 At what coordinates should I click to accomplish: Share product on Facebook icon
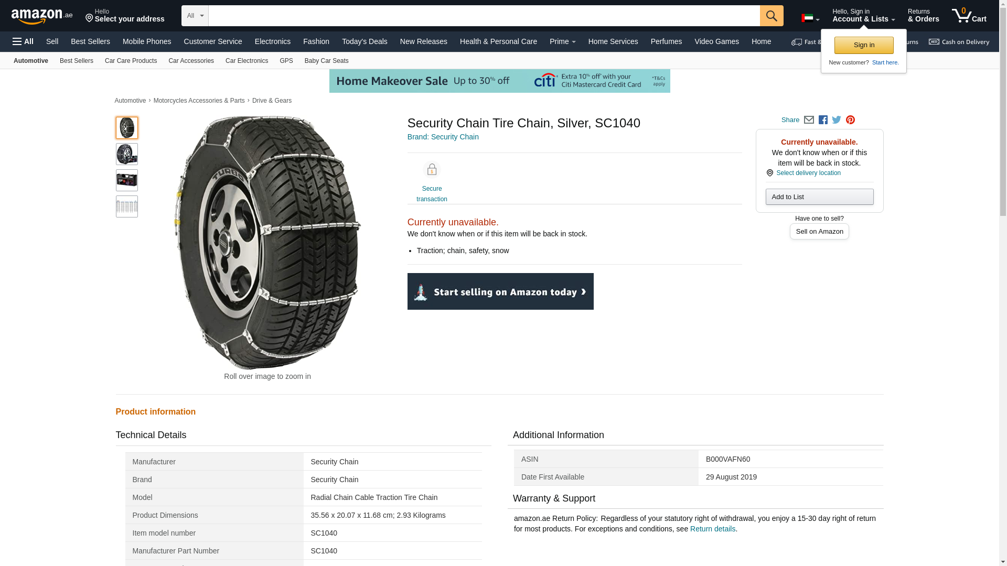(x=823, y=120)
